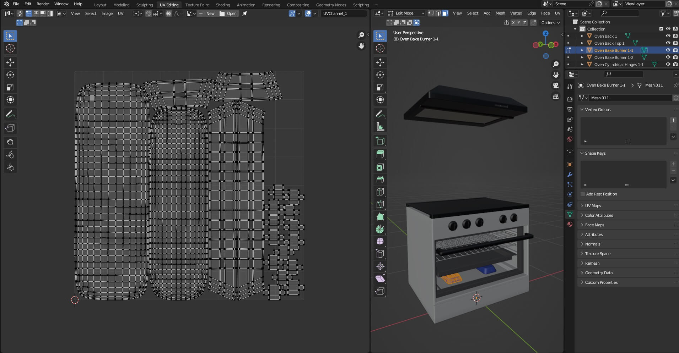This screenshot has width=679, height=353.
Task: Select the Loop Cut tool
Action: point(380,192)
